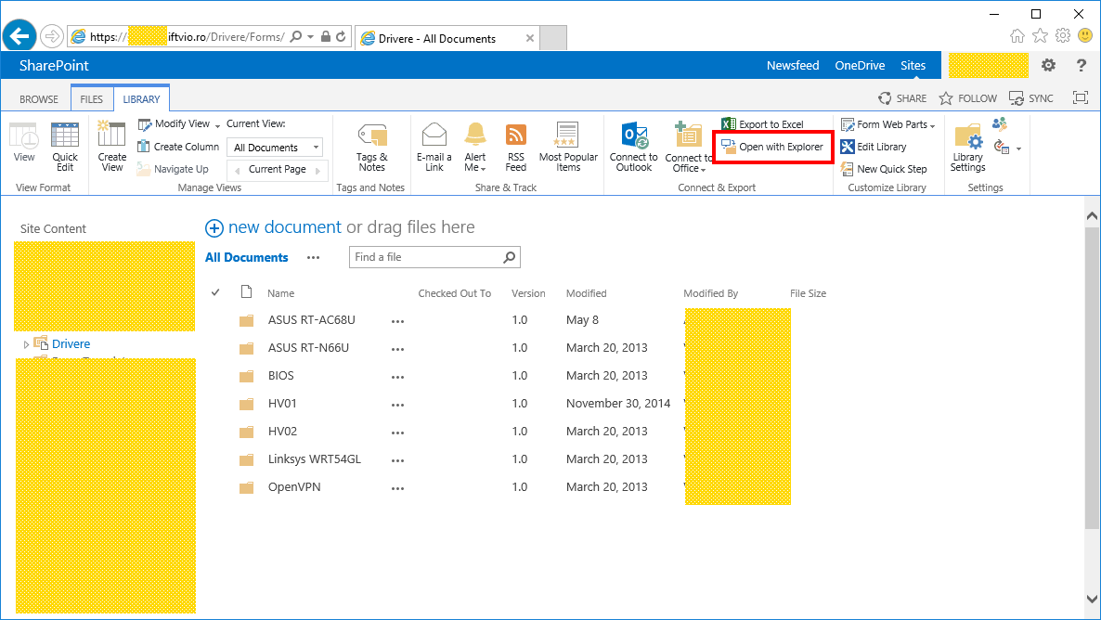
Task: Open Tags & Notes
Action: pos(371,146)
